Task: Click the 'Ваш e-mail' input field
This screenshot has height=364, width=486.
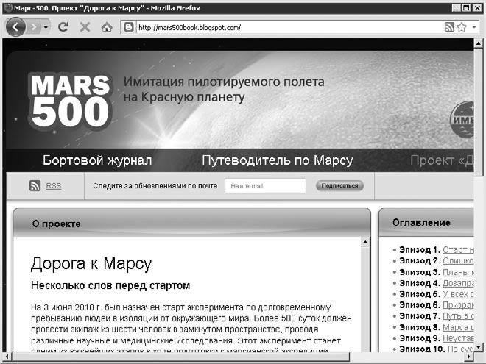Action: 265,186
